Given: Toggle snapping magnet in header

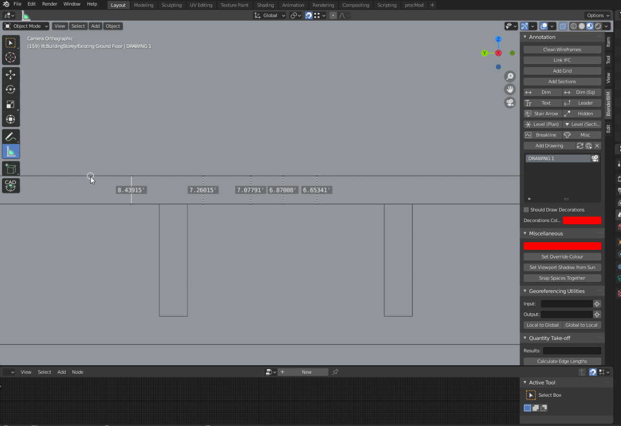Looking at the screenshot, I should (309, 15).
